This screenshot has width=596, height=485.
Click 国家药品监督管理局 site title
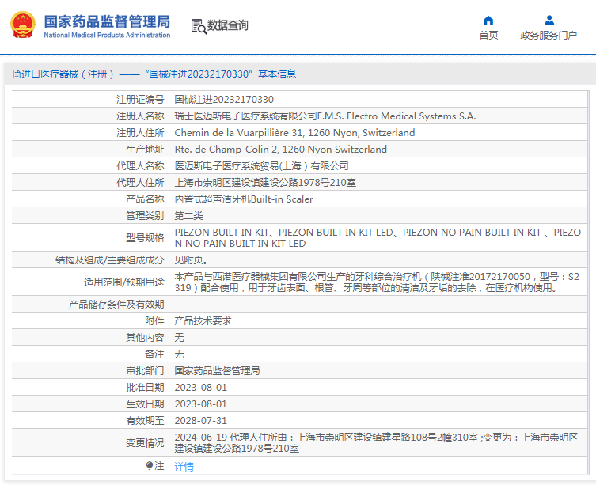(107, 21)
